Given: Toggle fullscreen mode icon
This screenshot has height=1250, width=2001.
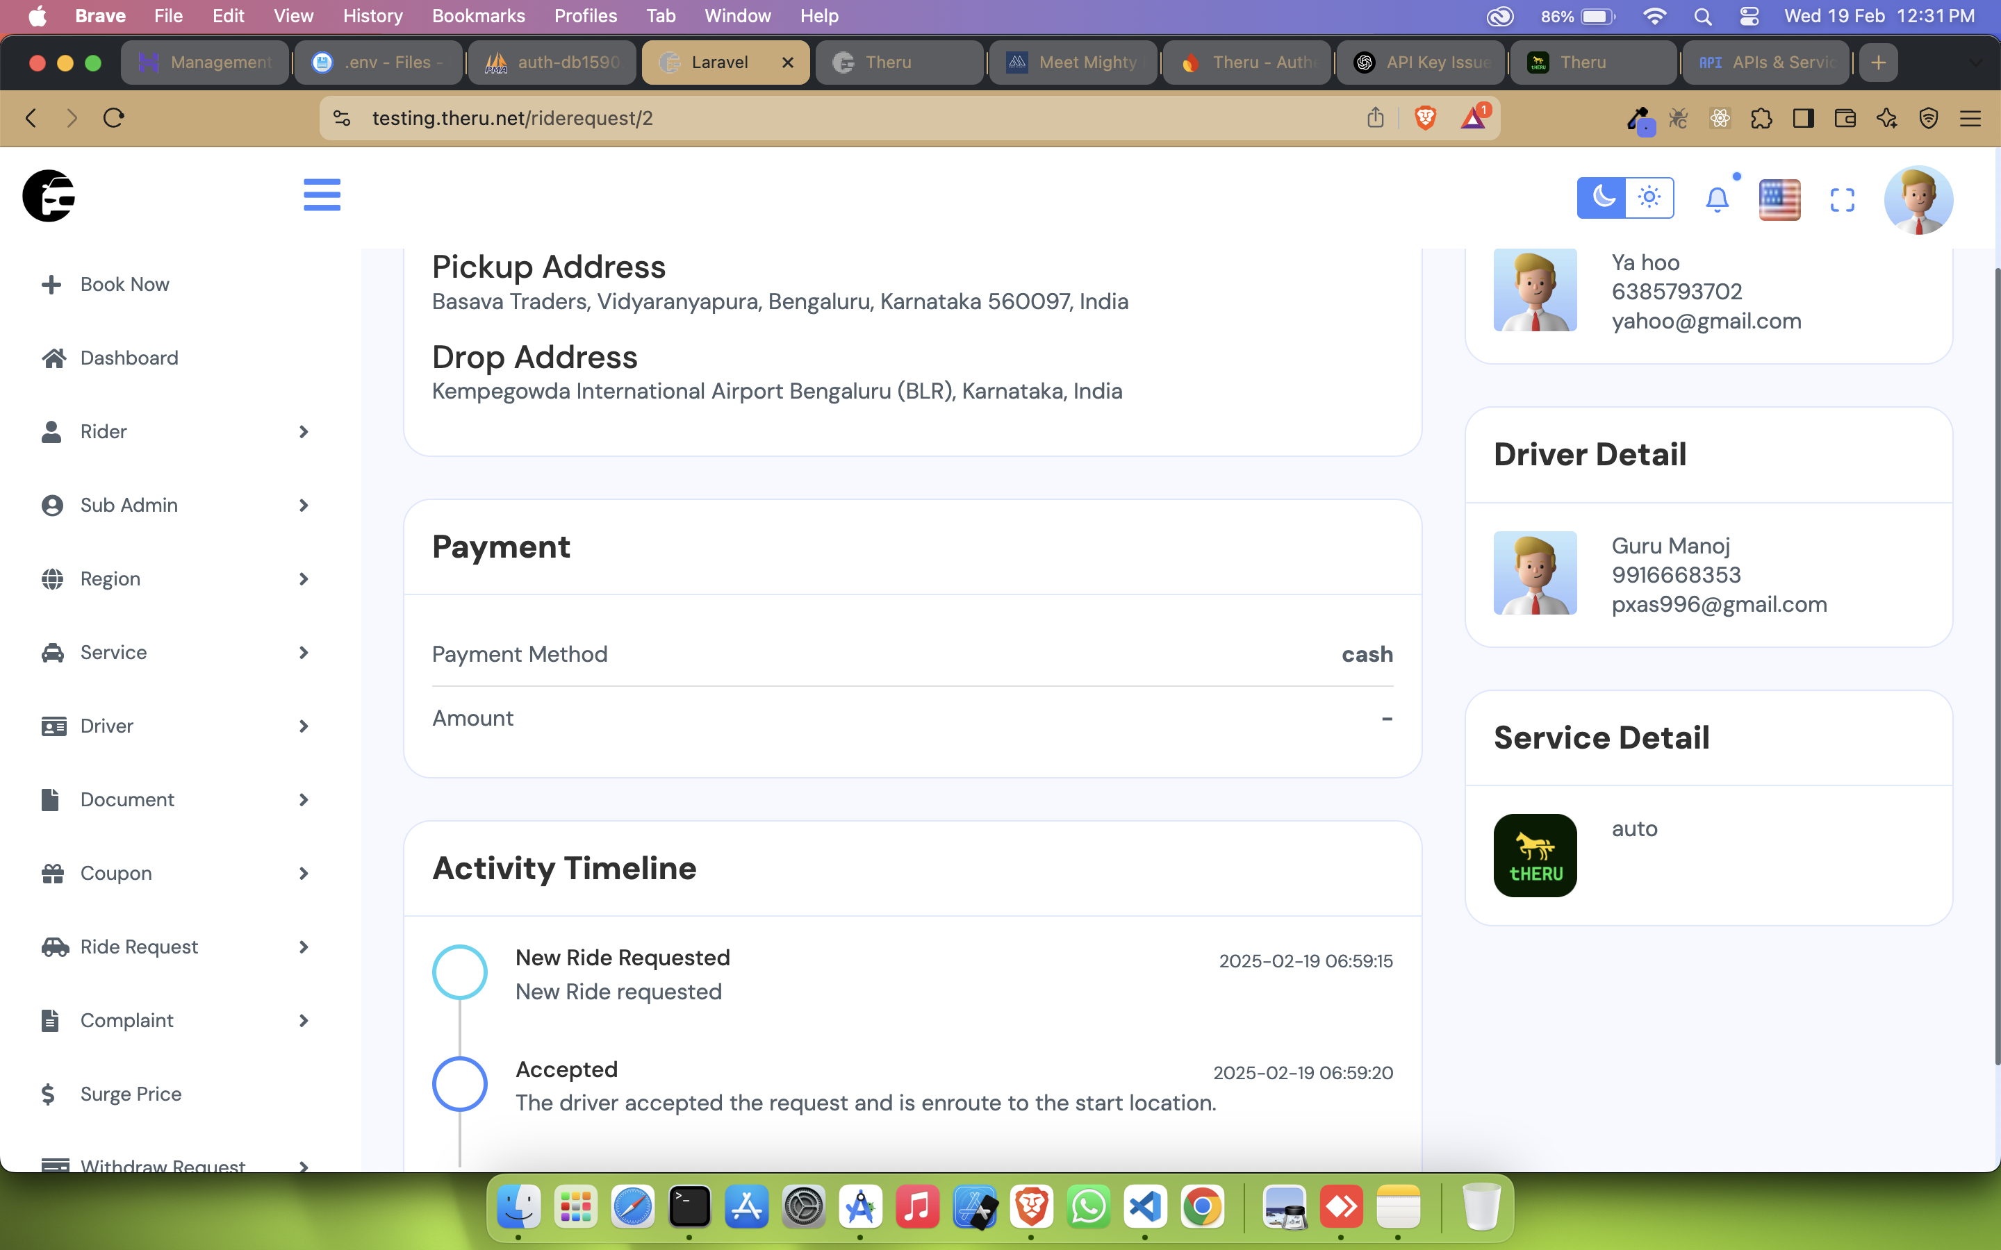Looking at the screenshot, I should (1843, 200).
